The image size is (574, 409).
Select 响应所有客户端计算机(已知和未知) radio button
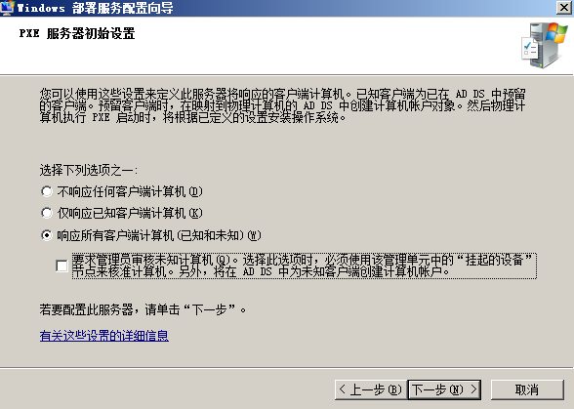click(47, 235)
